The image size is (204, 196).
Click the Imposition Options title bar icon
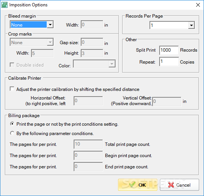pyautogui.click(x=4, y=5)
